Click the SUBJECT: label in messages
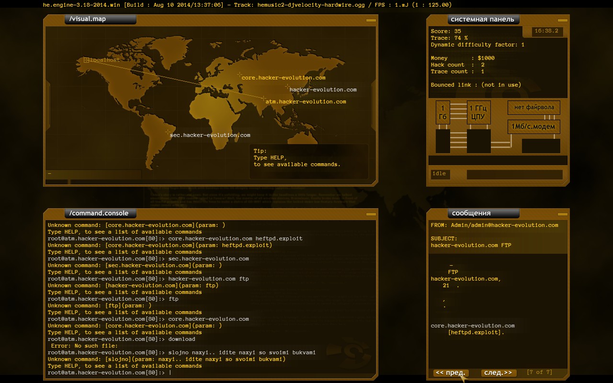The image size is (613, 383). coord(444,238)
